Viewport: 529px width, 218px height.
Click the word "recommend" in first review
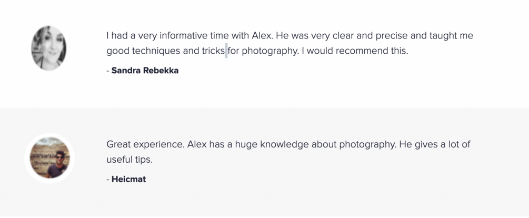pyautogui.click(x=364, y=51)
